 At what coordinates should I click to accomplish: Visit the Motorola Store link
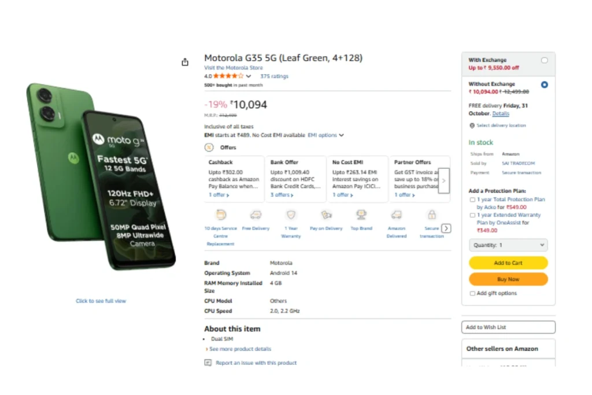tap(233, 68)
